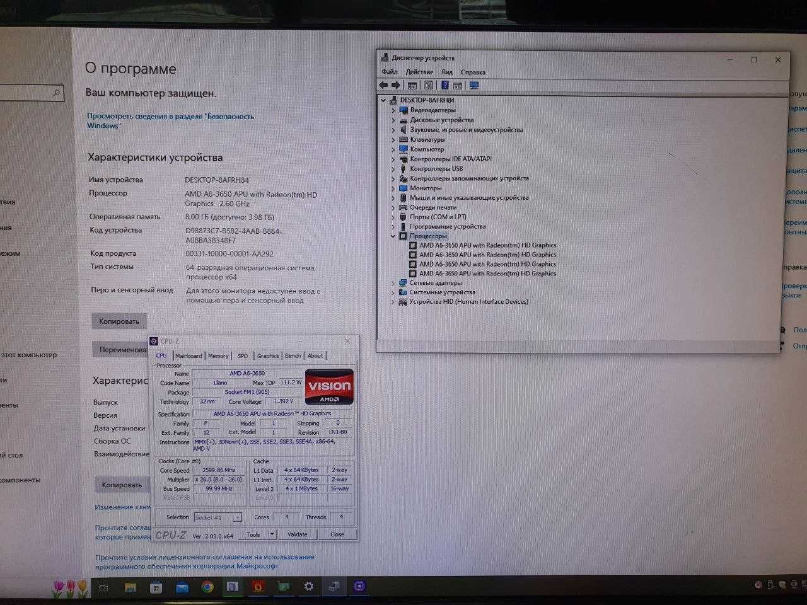Click the search magnifier in Settings sidebar
Image resolution: width=807 pixels, height=605 pixels.
pyautogui.click(x=56, y=93)
